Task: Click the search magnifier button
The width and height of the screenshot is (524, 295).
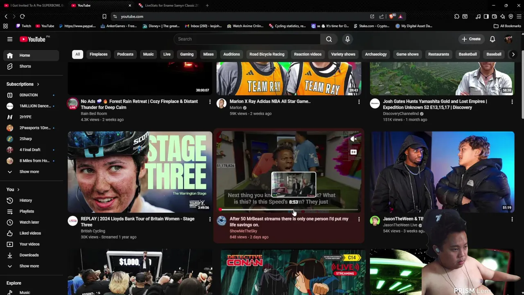Action: pos(329,39)
